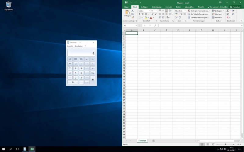Screen dimensions: 244x152
Task: Click the Freigeben share button
Action: [235, 7]
